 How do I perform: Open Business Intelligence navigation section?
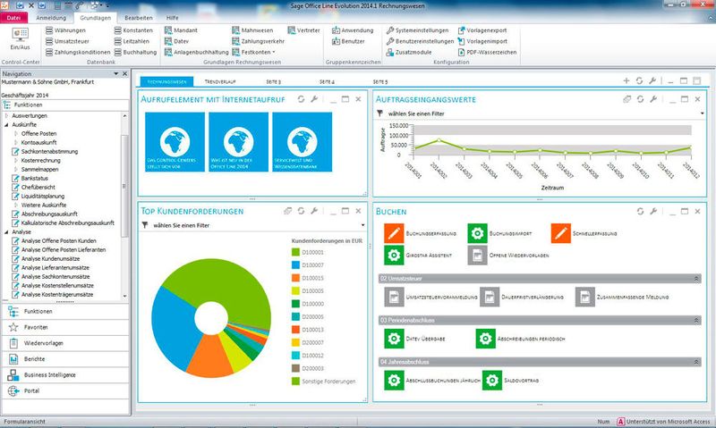(x=65, y=375)
